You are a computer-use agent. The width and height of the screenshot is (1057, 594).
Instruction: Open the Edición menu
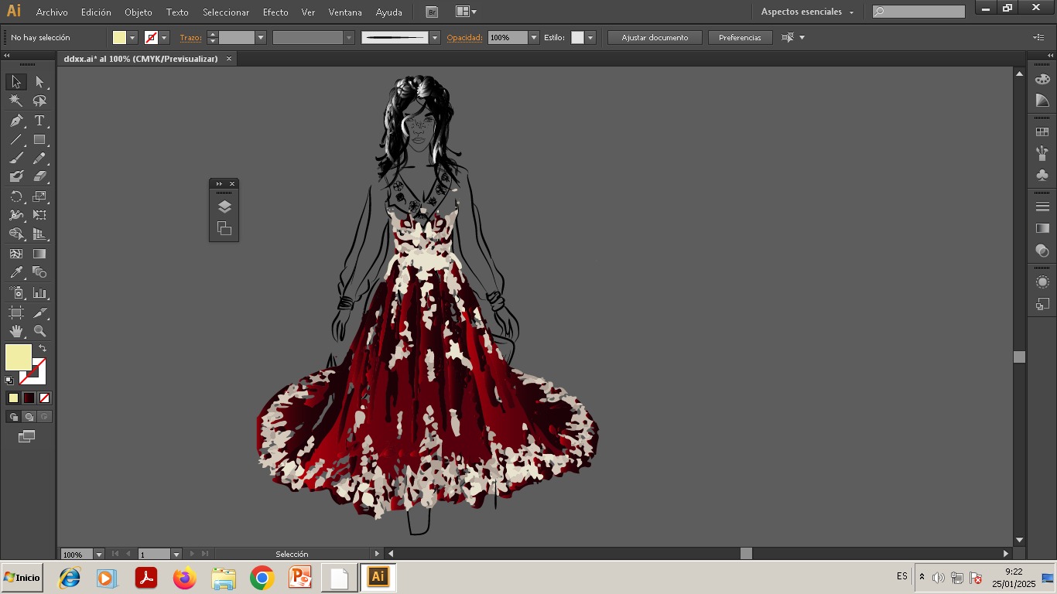(x=96, y=12)
